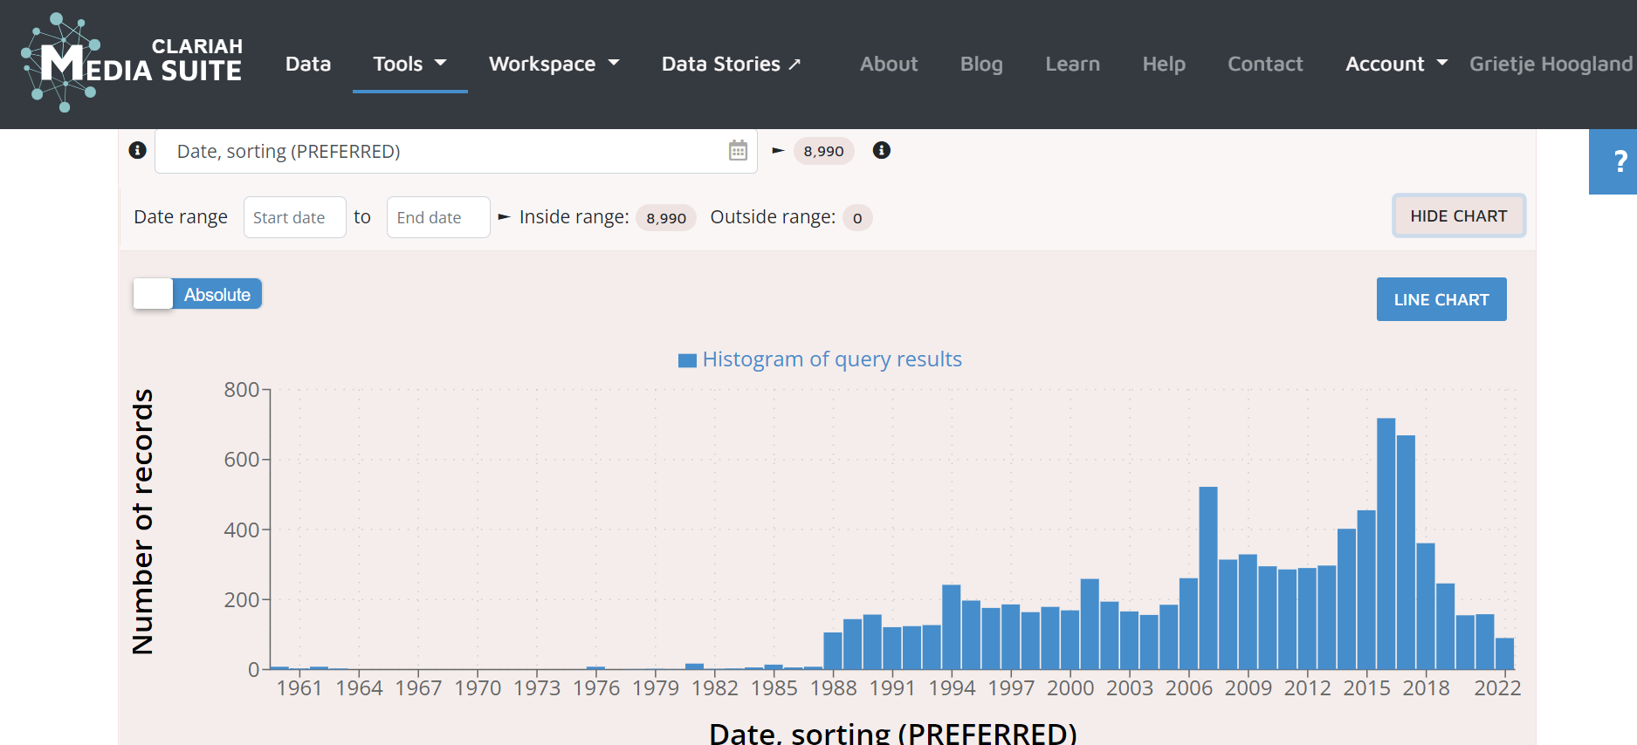Go to the About page
This screenshot has width=1637, height=745.
(x=888, y=64)
